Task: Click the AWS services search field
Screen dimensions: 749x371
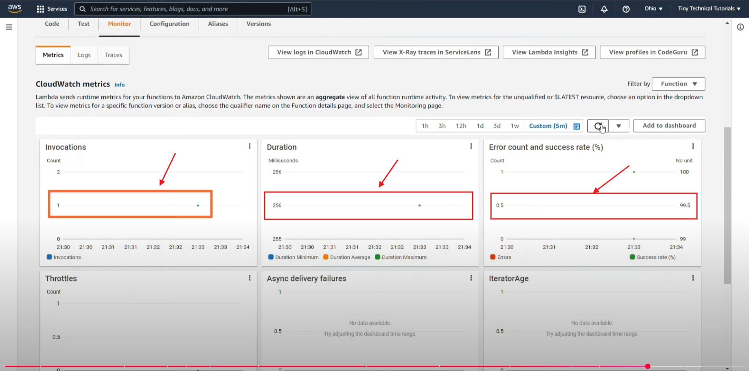Action: click(187, 9)
